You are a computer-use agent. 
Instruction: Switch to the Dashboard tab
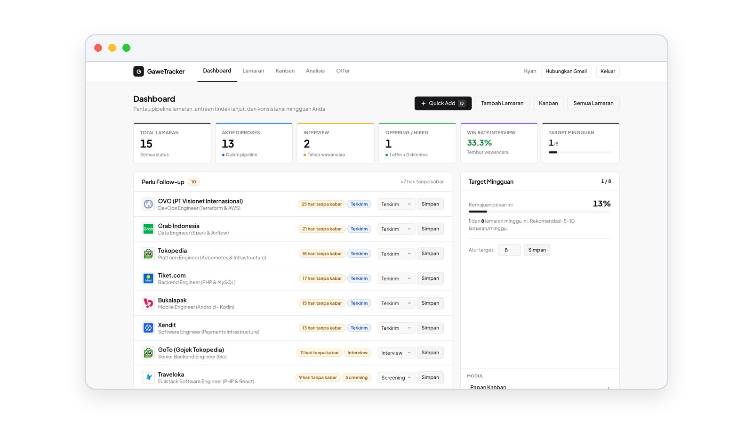[217, 71]
